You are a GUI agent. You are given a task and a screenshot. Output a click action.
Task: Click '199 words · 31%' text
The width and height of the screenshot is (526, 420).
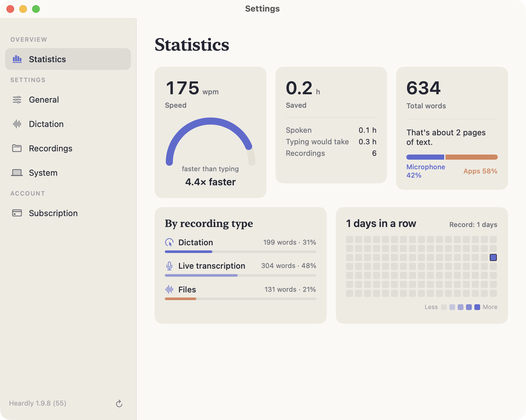coord(290,242)
